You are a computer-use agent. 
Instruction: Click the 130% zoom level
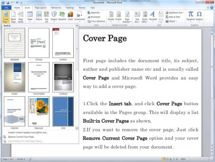click(183, 159)
